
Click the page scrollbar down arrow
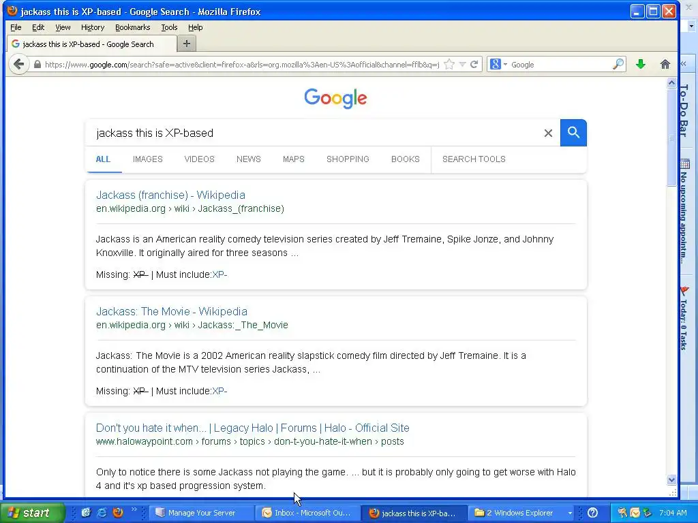[x=671, y=479]
